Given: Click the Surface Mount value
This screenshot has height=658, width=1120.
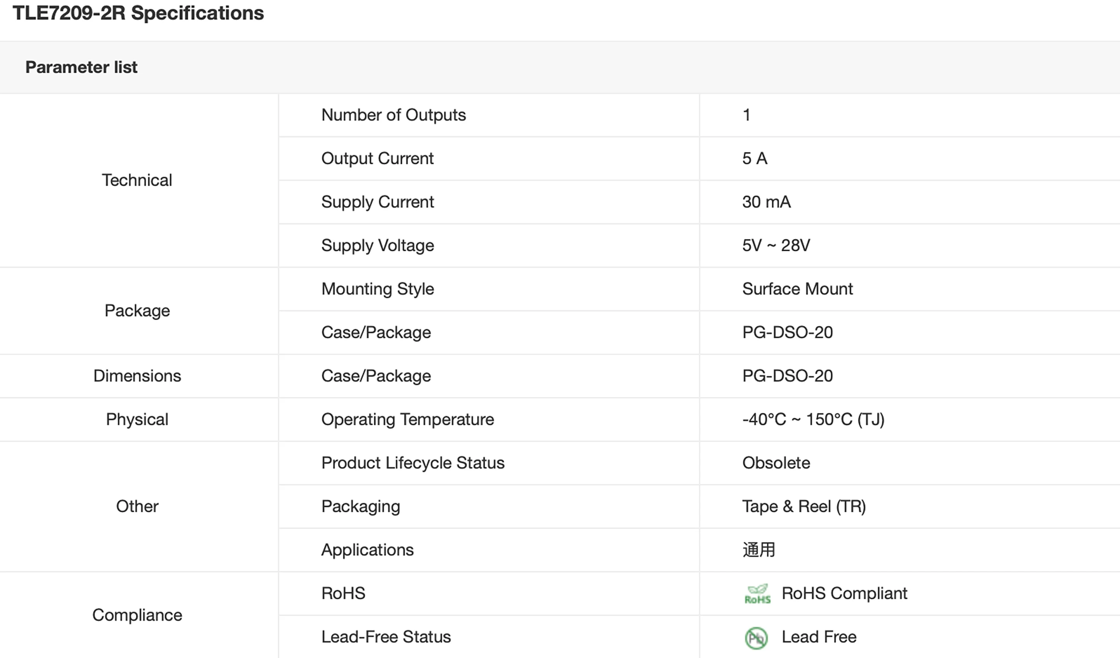Looking at the screenshot, I should pyautogui.click(x=797, y=289).
